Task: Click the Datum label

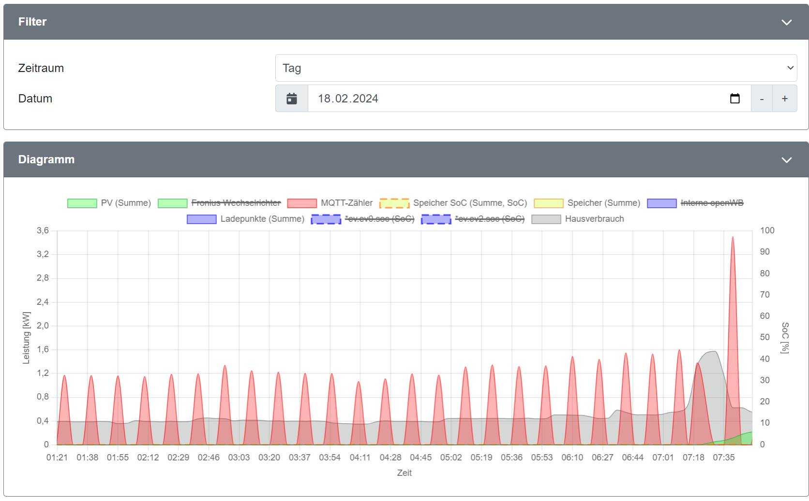Action: pos(35,99)
